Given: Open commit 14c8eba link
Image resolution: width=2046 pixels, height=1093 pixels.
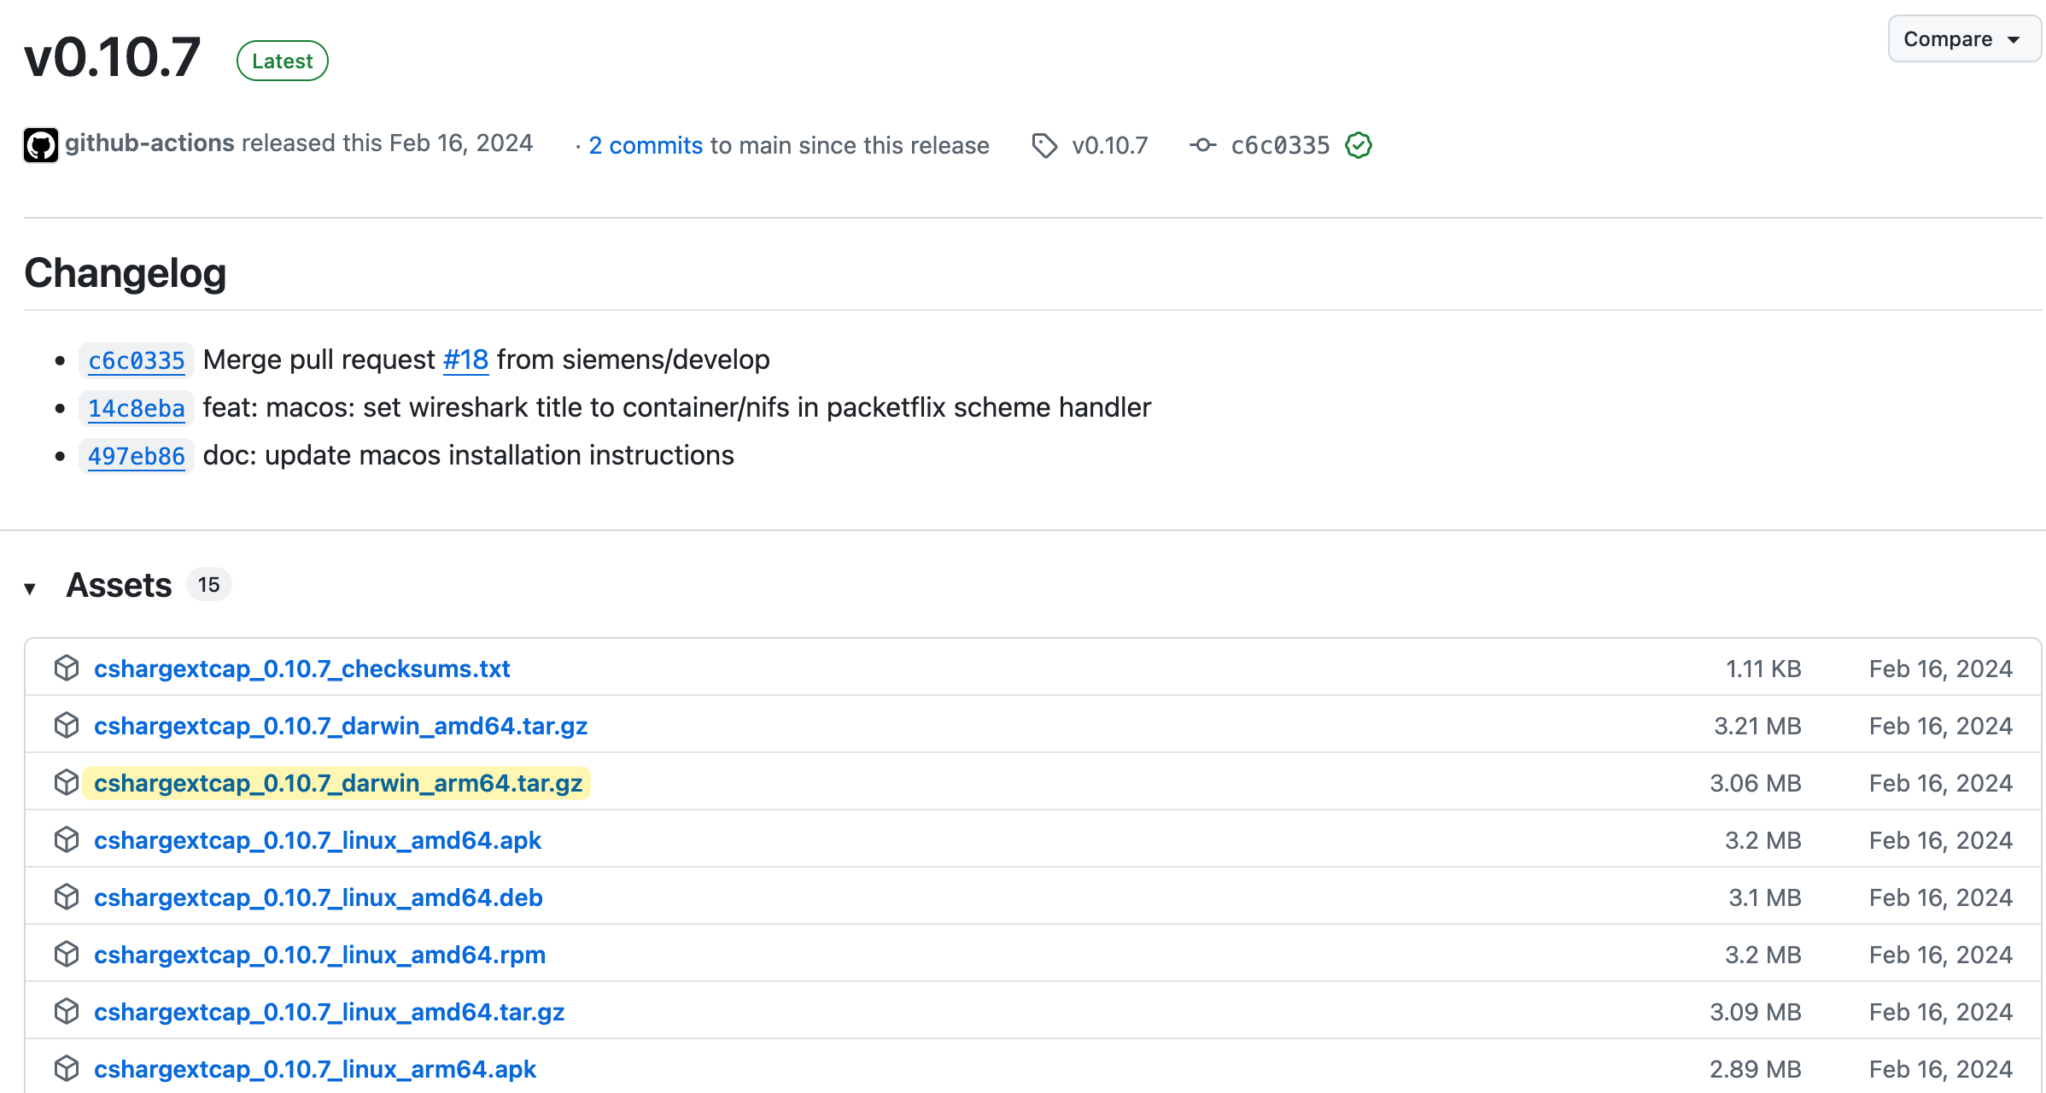Looking at the screenshot, I should point(137,408).
